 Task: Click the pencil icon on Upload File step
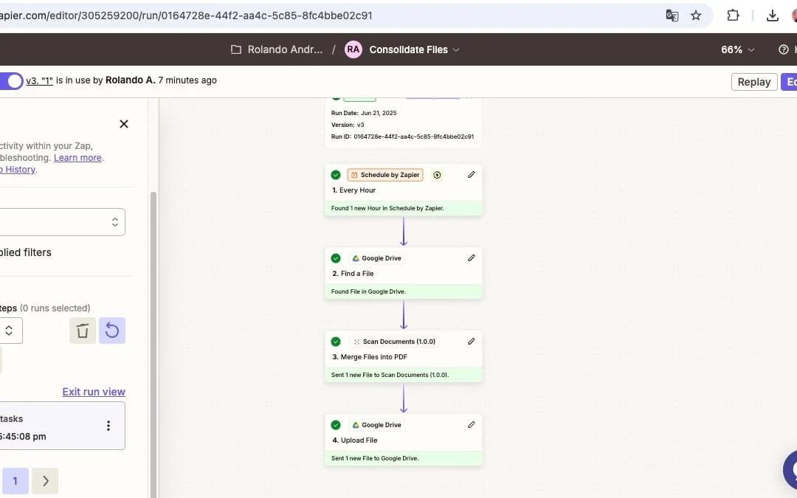(x=472, y=424)
